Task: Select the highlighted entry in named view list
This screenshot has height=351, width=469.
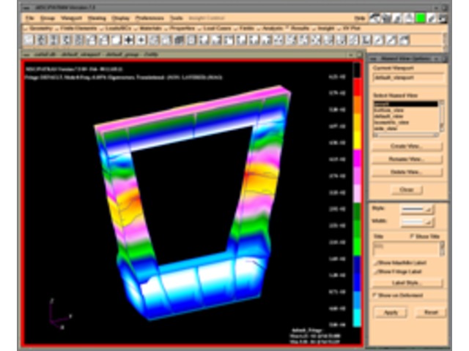Action: 405,104
